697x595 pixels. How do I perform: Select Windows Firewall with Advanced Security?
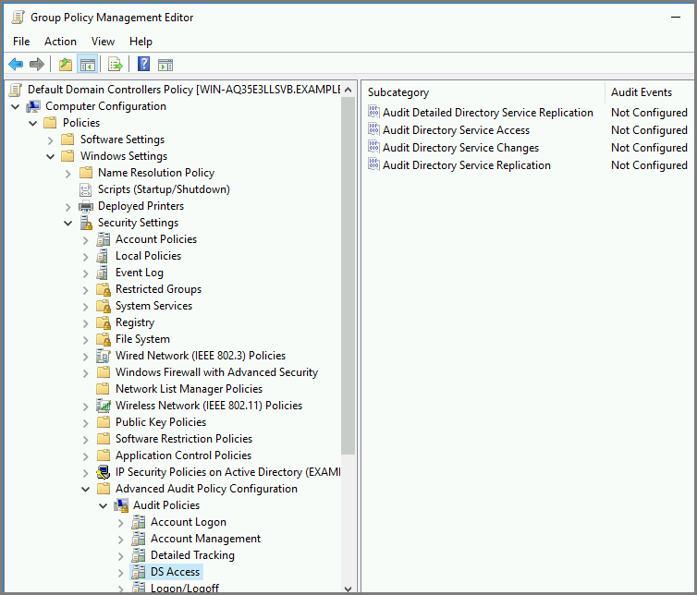pos(216,372)
